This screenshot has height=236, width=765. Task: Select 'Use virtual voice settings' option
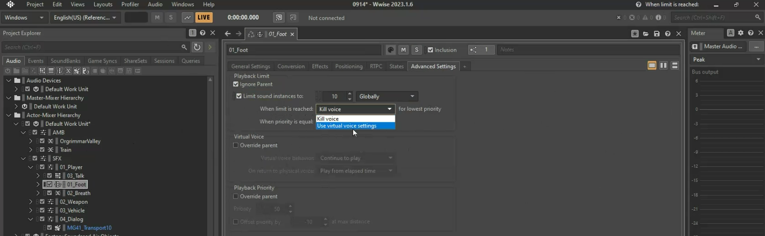click(x=355, y=126)
